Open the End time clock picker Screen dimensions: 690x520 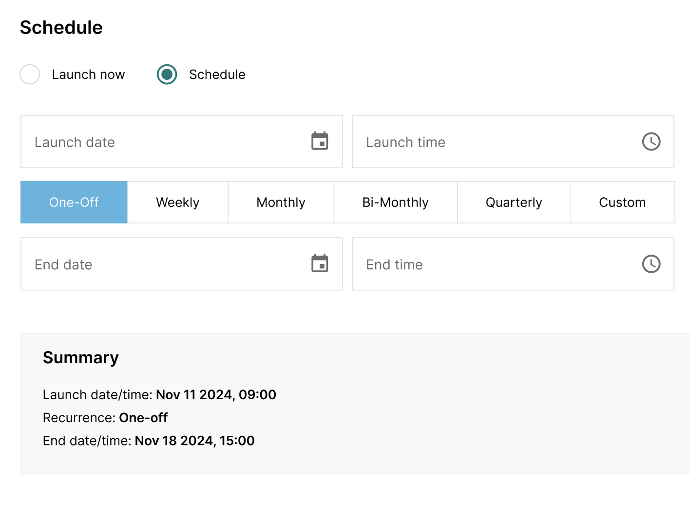[x=652, y=264]
